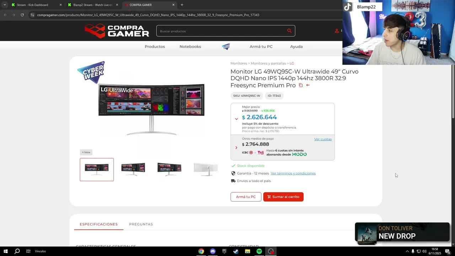
Task: Click the taskbar clock showing 16:58
Action: pyautogui.click(x=435, y=251)
